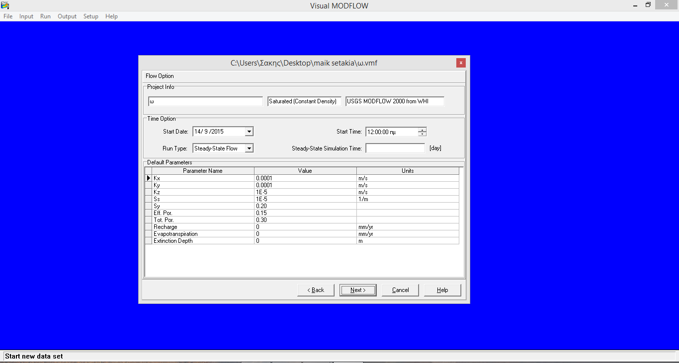Restore down the Visual MODFLOW window
The width and height of the screenshot is (679, 363).
tap(648, 5)
